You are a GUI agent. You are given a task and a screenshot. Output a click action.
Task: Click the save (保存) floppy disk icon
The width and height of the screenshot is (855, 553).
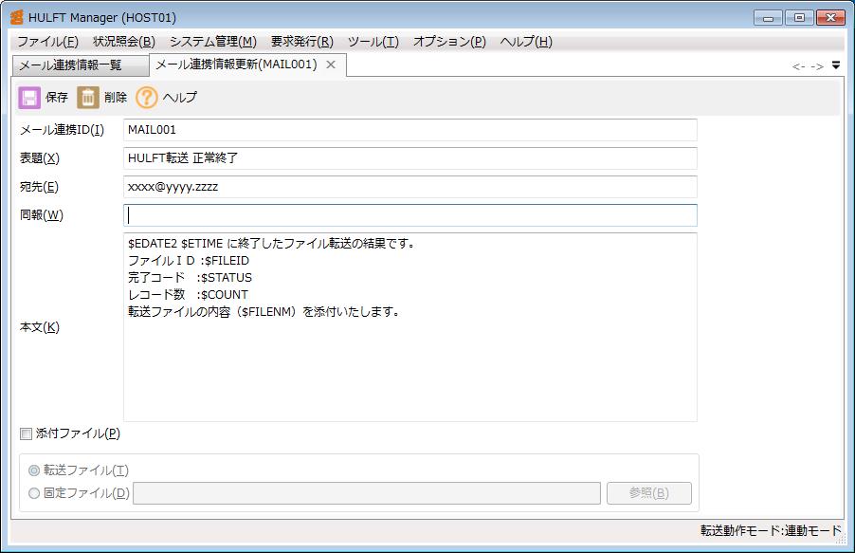point(29,98)
